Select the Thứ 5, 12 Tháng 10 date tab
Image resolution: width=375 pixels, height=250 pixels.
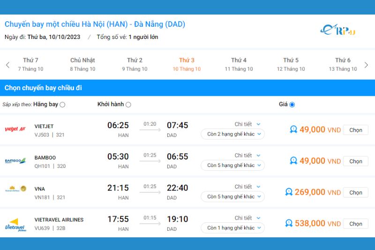(x=291, y=65)
